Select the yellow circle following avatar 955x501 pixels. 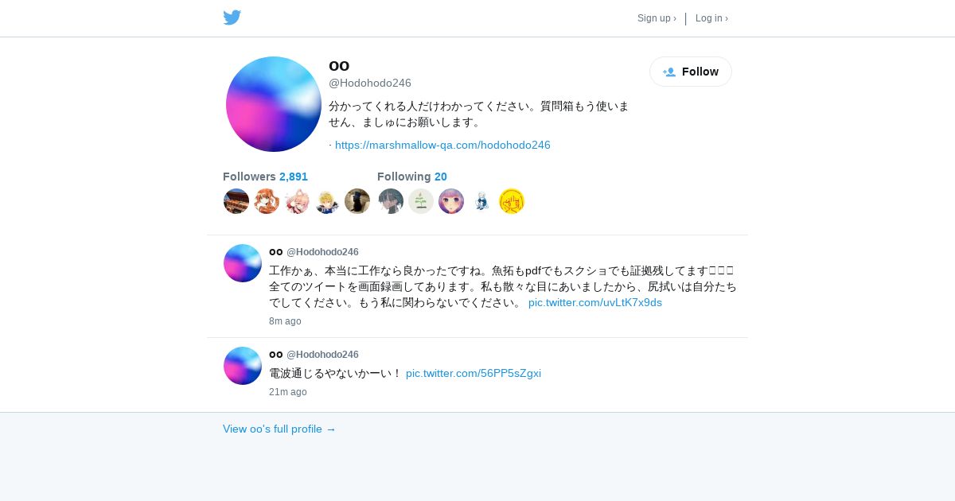coord(512,201)
